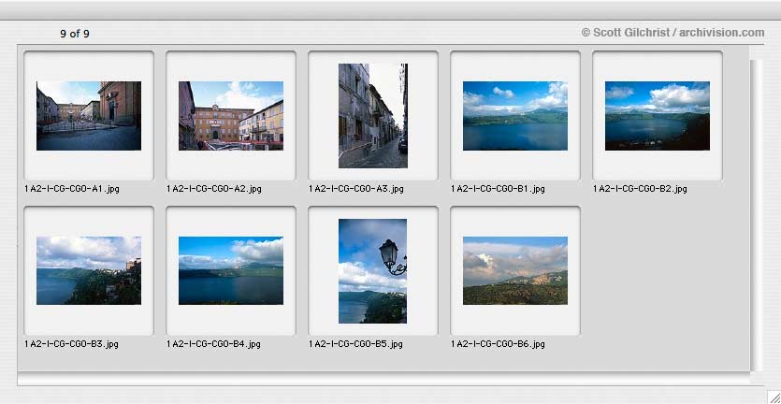Click filename 1A2-I-CG-CGO-B1.jpg

pos(499,189)
